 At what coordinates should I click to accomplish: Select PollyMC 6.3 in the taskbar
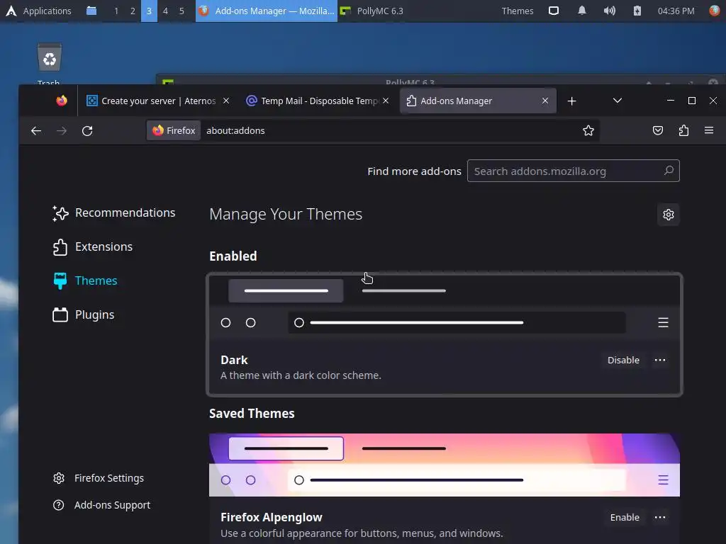point(372,11)
